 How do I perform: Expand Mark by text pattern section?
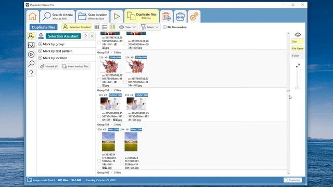click(67, 51)
